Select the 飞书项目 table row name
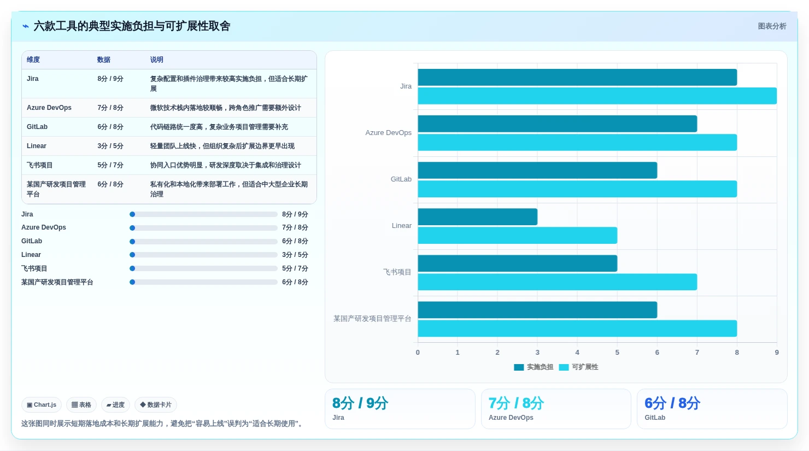 [40, 165]
